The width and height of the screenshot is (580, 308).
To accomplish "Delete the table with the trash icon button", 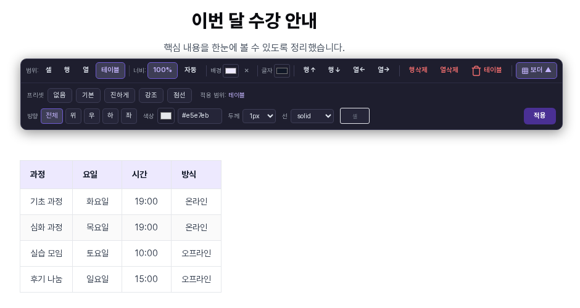I will point(487,70).
